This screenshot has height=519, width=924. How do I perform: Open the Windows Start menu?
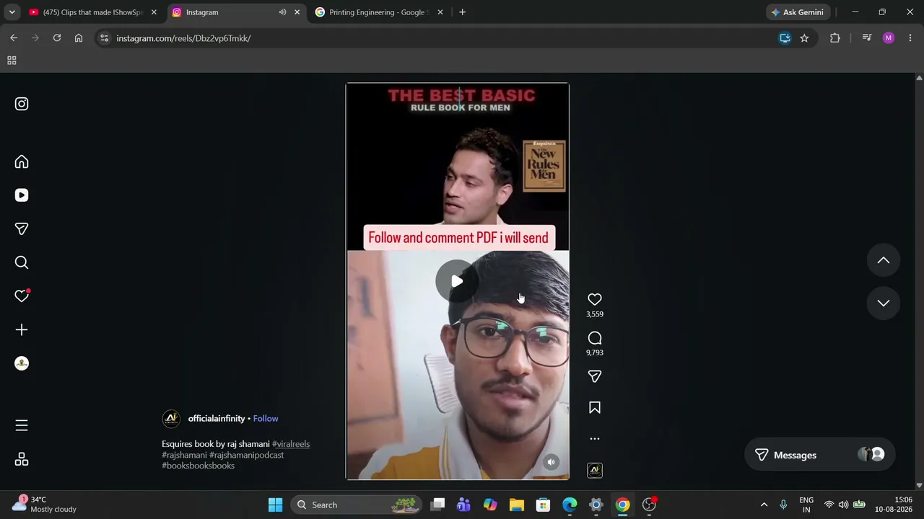coord(275,505)
